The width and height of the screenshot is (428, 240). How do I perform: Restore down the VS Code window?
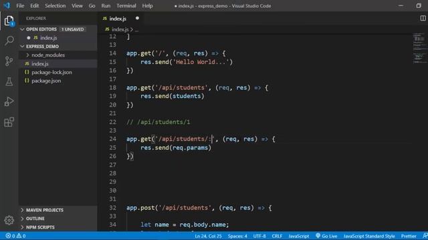[419, 6]
